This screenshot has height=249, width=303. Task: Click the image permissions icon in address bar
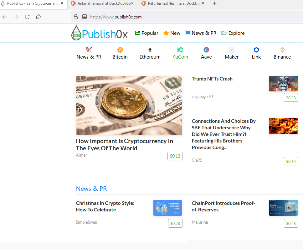pos(85,17)
